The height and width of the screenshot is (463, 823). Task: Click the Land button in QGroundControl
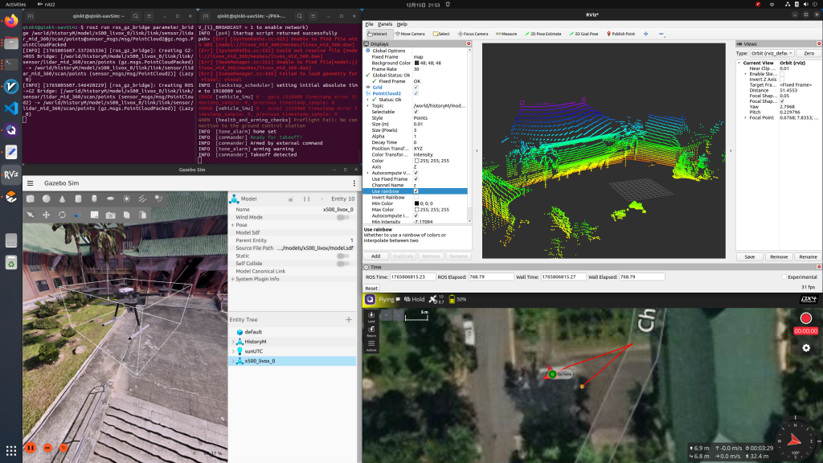(371, 318)
